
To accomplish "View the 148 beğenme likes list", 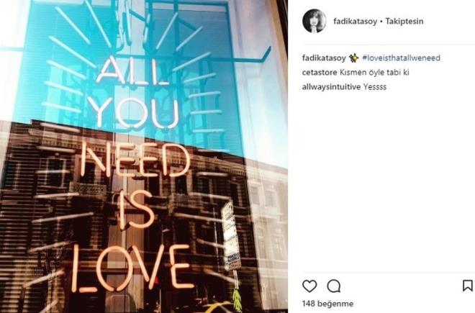I will pos(327,304).
